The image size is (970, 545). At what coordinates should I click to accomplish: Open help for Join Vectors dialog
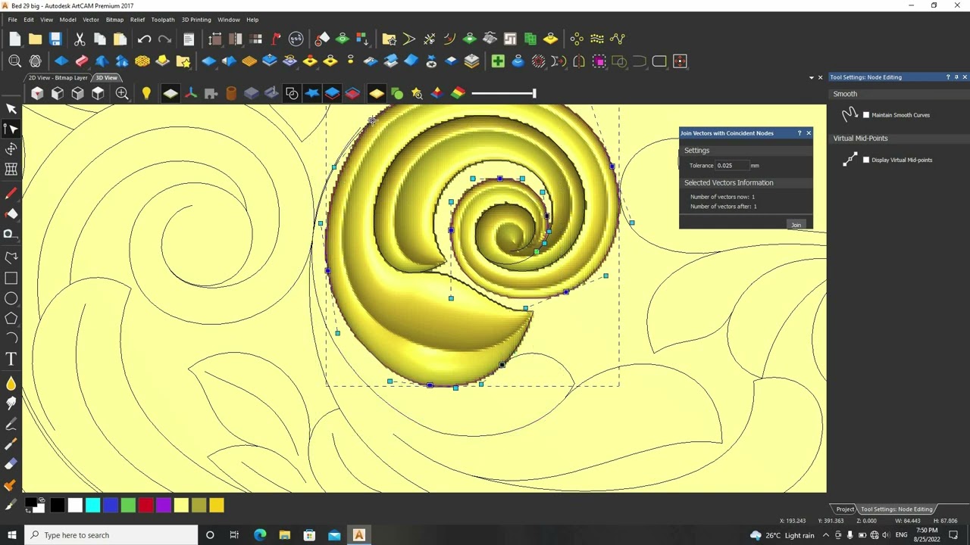click(x=799, y=133)
